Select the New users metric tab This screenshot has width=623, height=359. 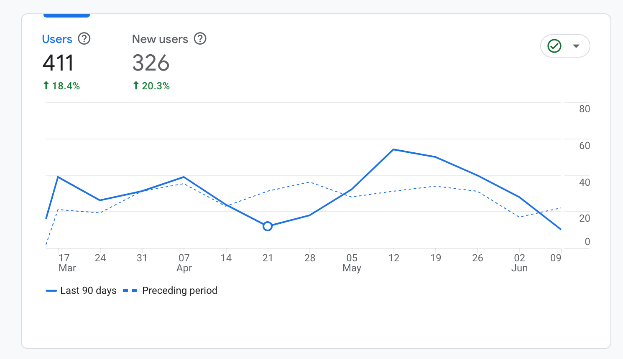point(160,39)
